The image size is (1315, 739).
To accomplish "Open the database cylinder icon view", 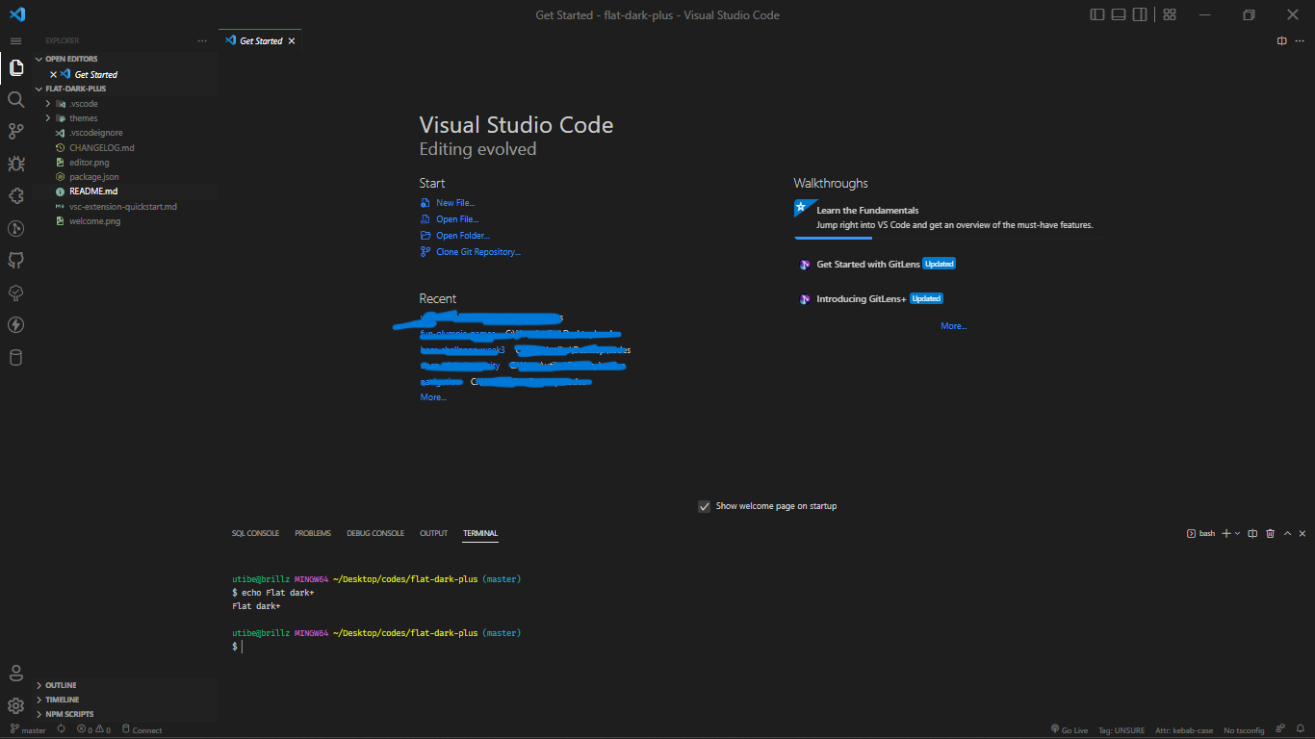I will click(15, 358).
